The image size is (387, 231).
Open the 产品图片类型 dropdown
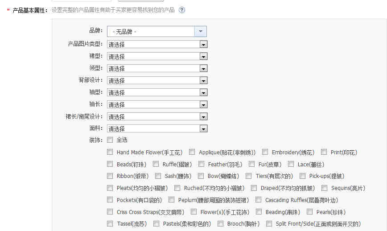157,45
